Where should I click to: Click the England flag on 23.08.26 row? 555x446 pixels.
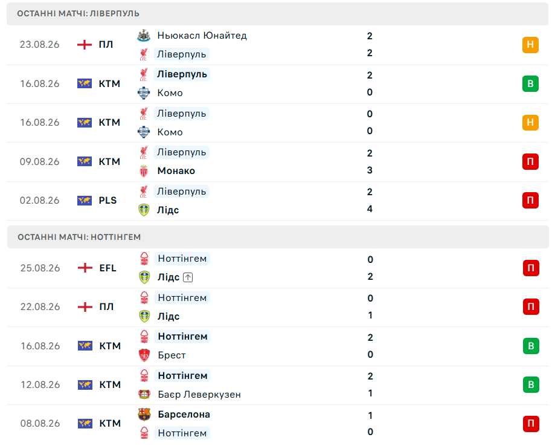click(x=85, y=45)
